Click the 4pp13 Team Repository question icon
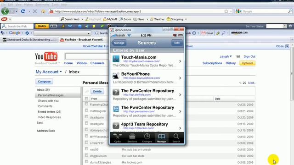 coord(116,126)
